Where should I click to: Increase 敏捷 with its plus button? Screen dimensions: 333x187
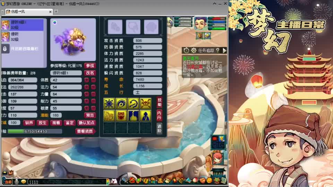click(x=86, y=108)
